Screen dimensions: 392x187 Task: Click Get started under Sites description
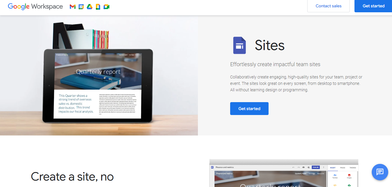[249, 109]
